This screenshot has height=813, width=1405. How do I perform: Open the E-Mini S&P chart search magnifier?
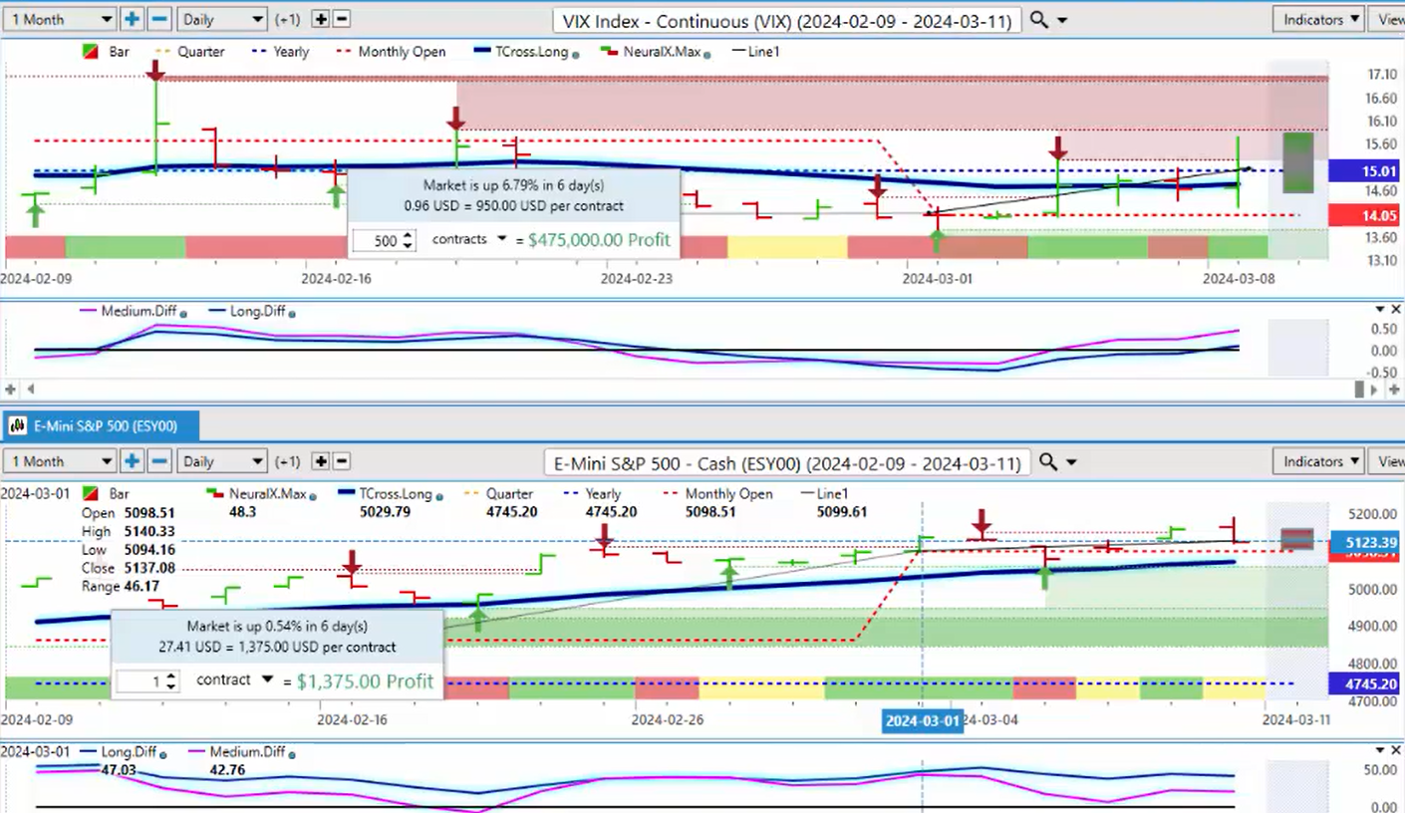tap(1047, 461)
